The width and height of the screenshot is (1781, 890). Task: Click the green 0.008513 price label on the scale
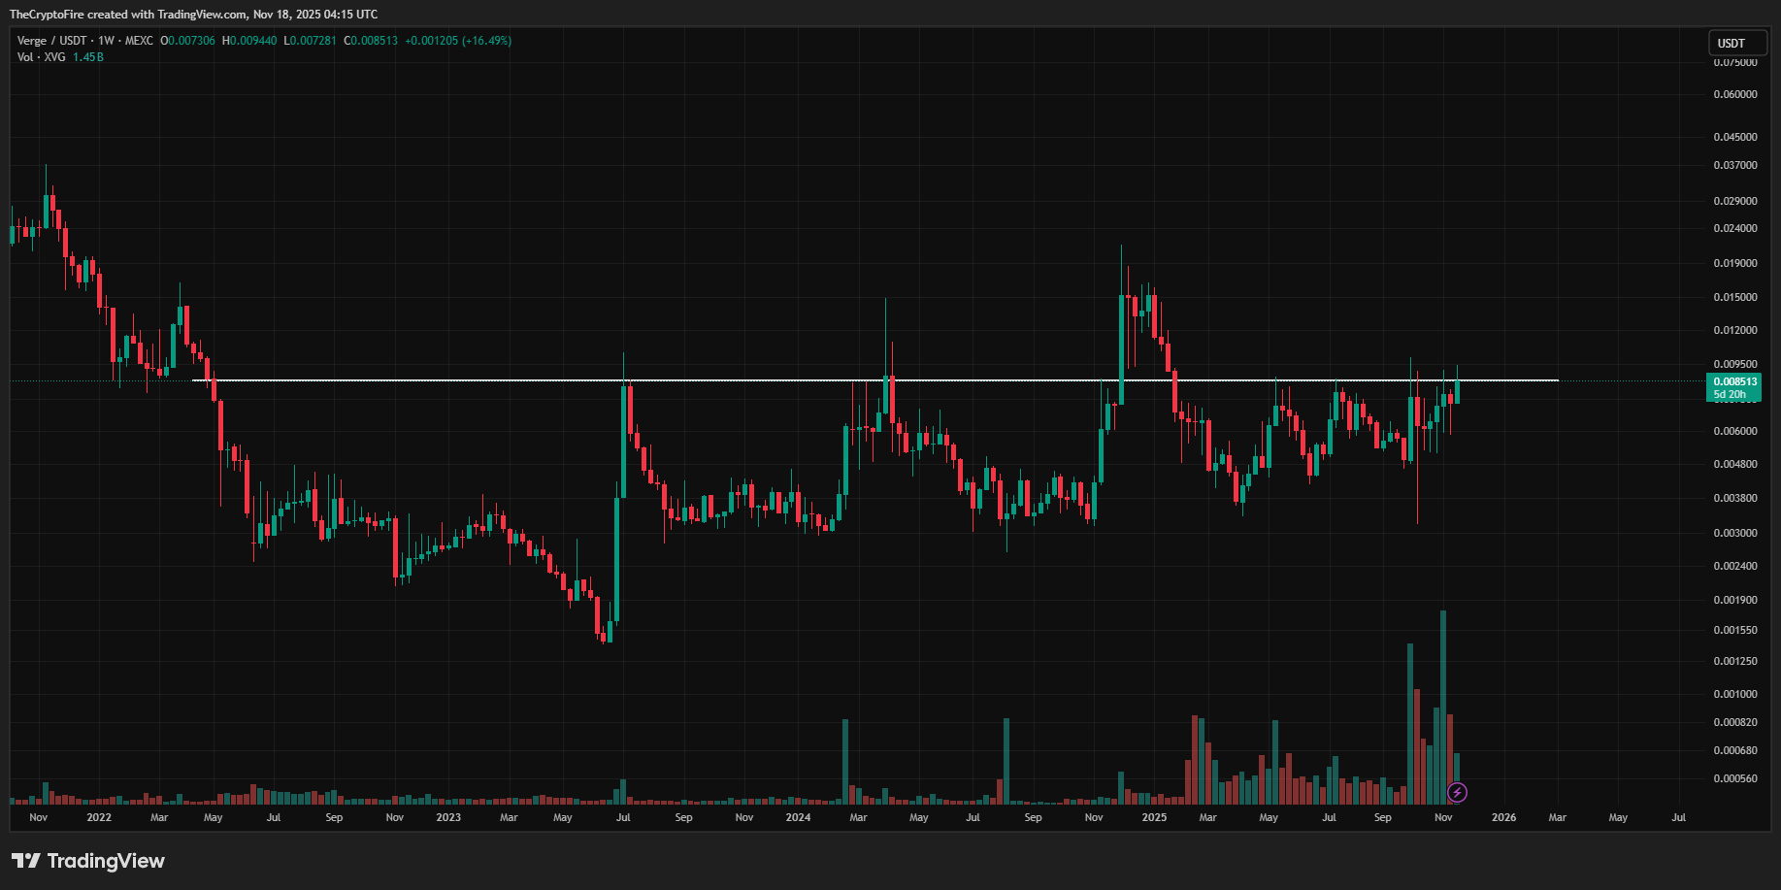tap(1733, 383)
